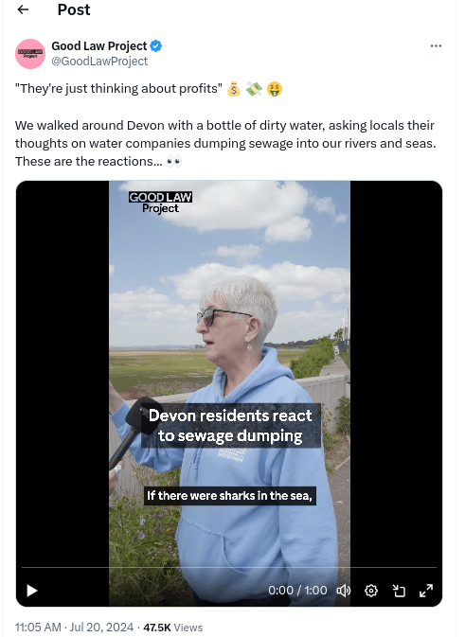This screenshot has width=465, height=637.
Task: Expand video to fullscreen
Action: pos(426,591)
